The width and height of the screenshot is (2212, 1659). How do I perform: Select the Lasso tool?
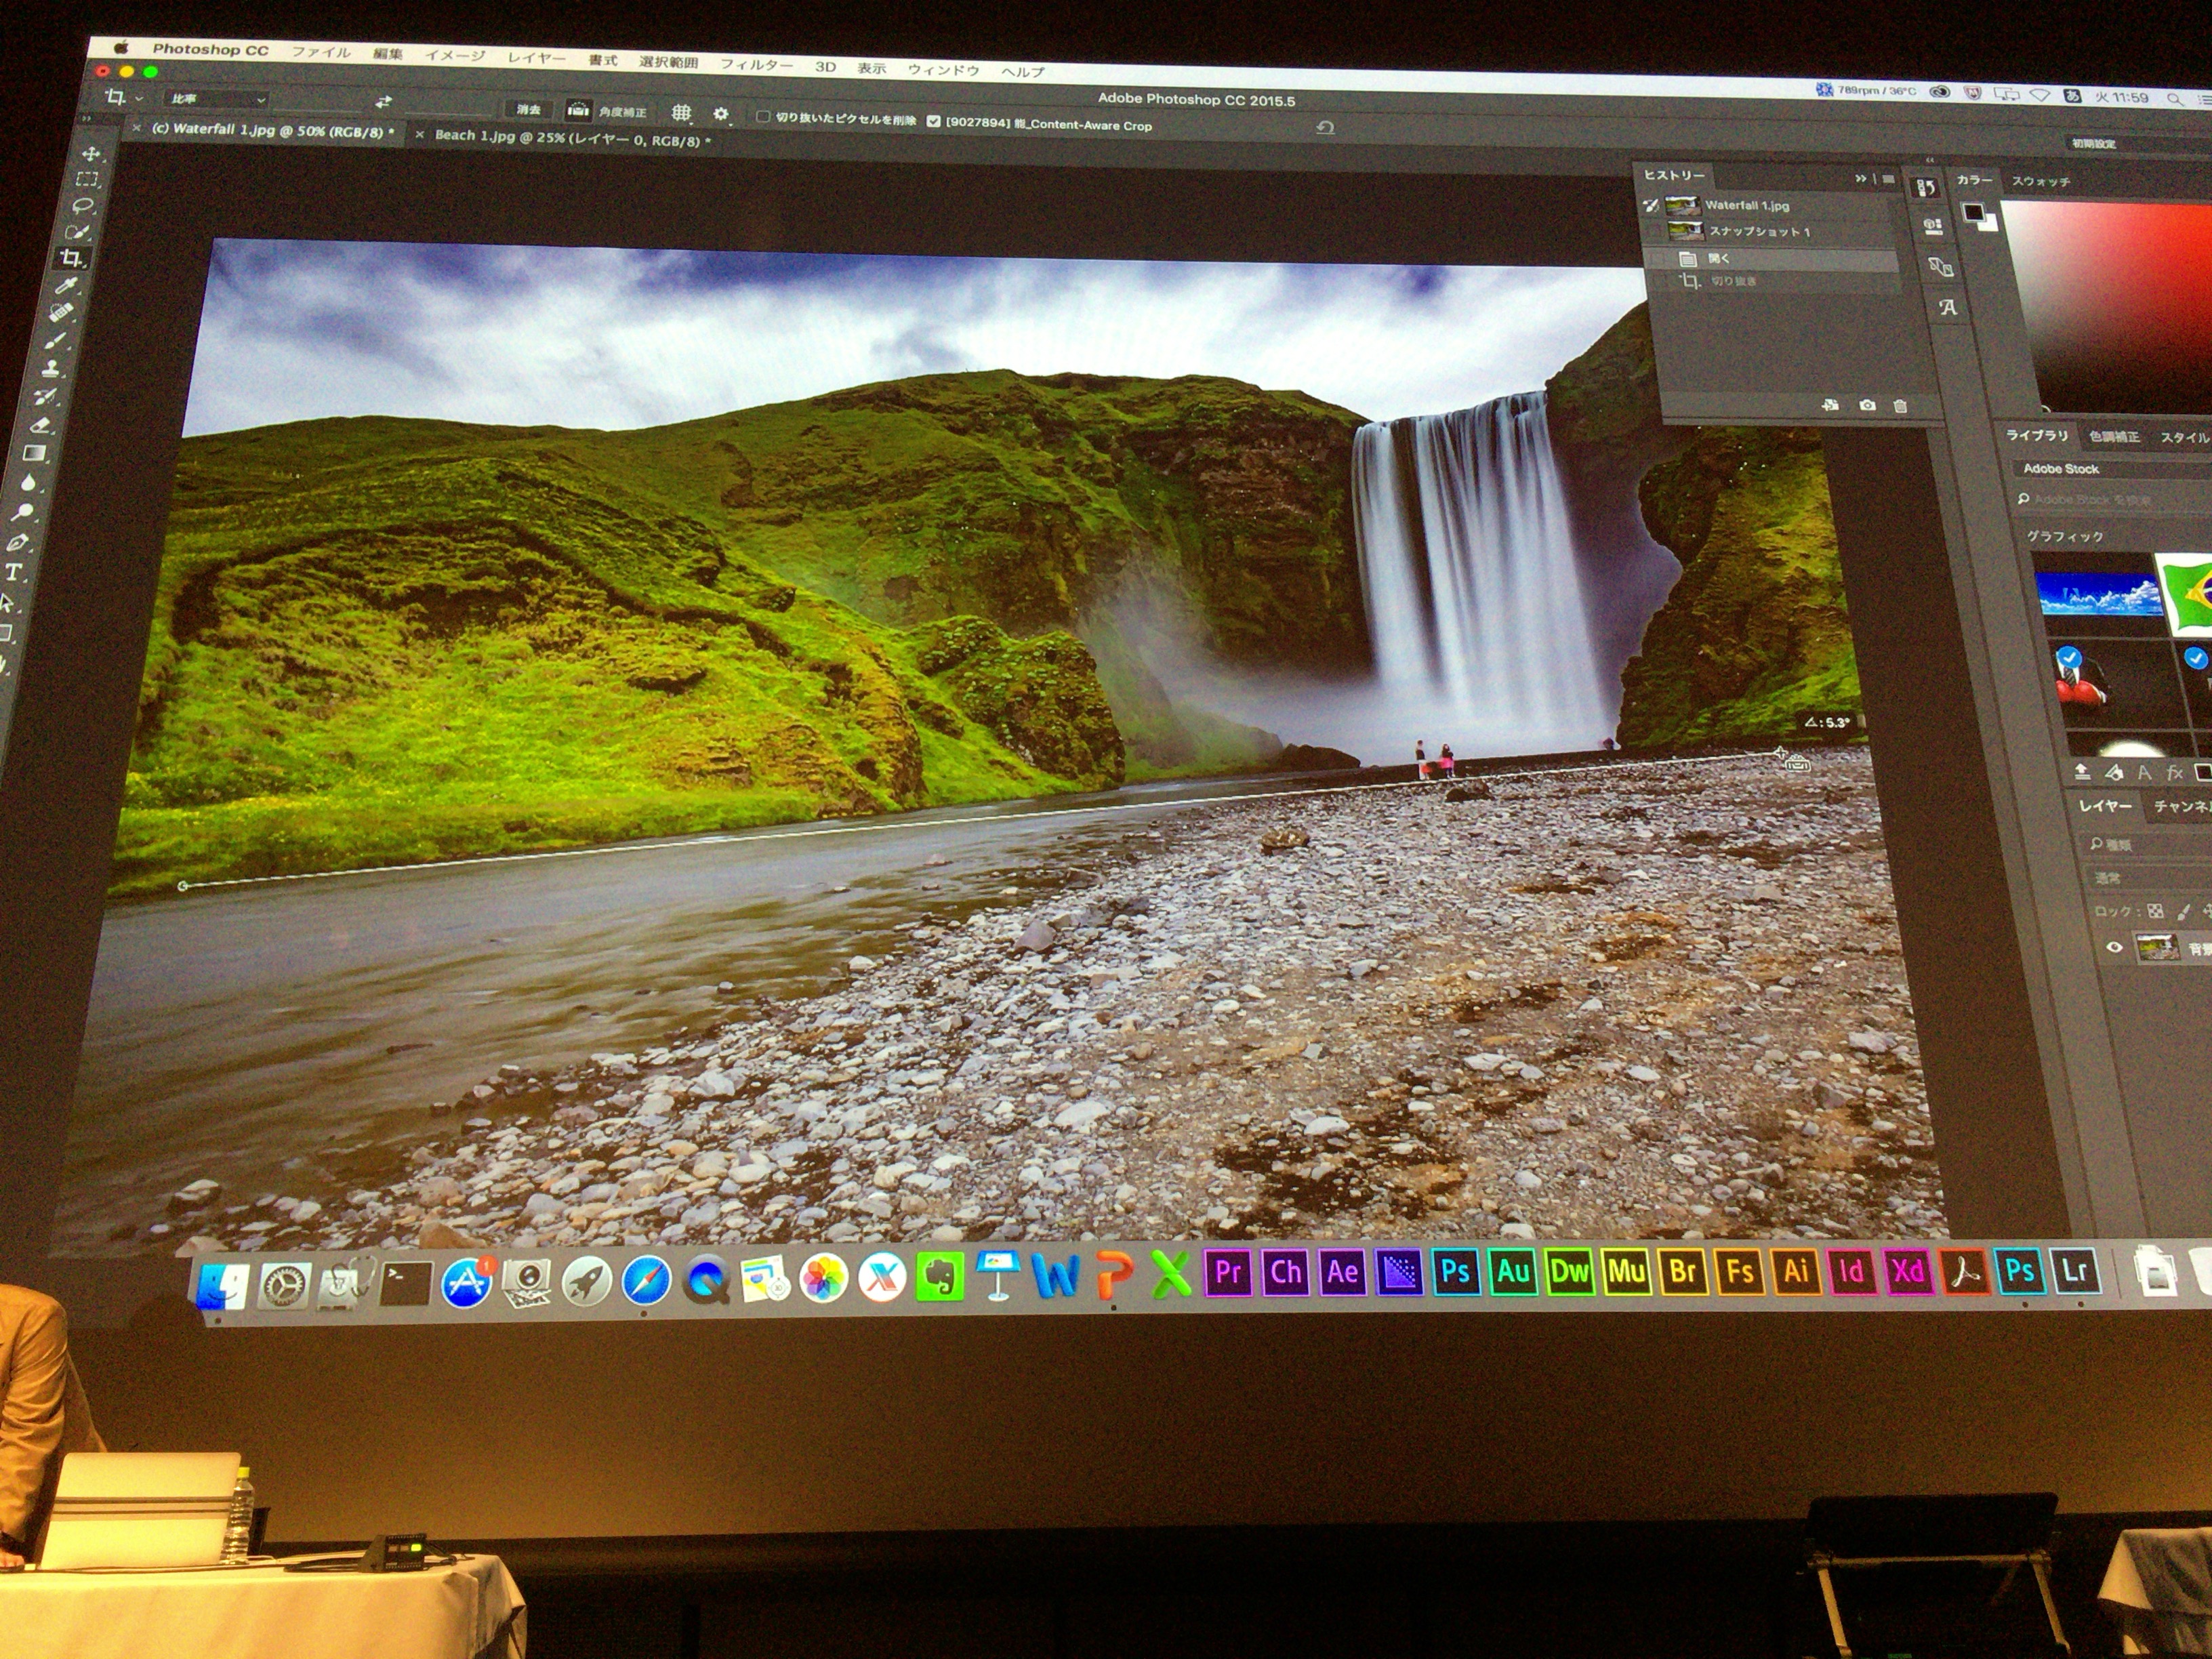point(84,206)
